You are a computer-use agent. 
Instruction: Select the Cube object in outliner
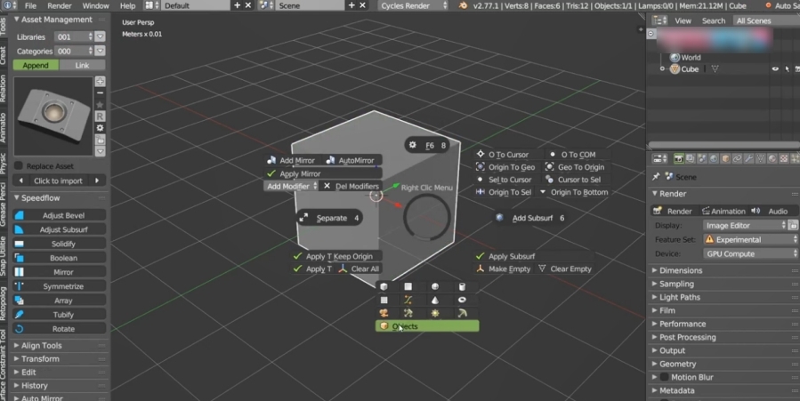tap(690, 68)
